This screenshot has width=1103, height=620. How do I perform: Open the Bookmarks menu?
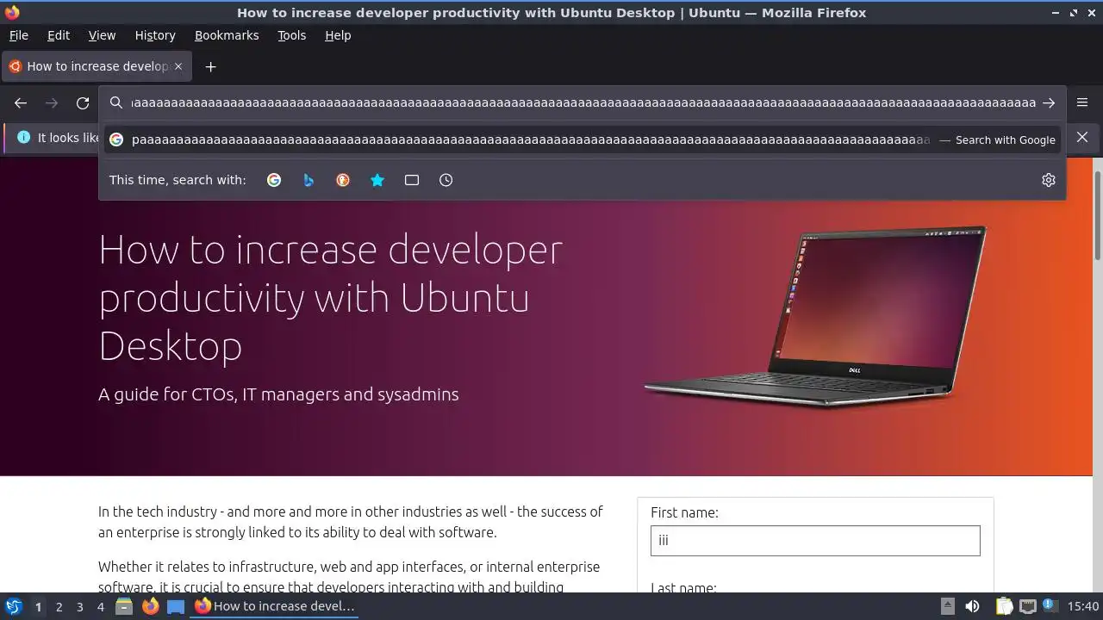click(x=227, y=35)
